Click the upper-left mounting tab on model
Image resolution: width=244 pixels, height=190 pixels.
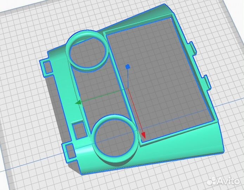(x=46, y=67)
